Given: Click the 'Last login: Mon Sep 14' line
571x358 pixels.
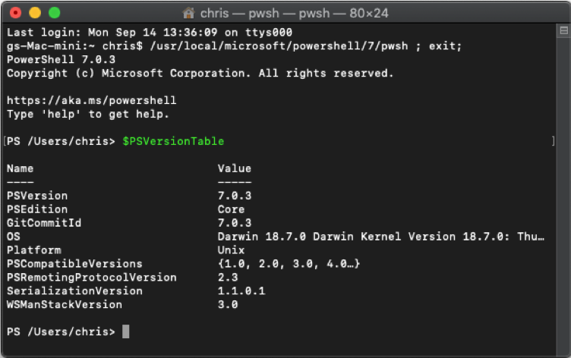Looking at the screenshot, I should (x=150, y=33).
